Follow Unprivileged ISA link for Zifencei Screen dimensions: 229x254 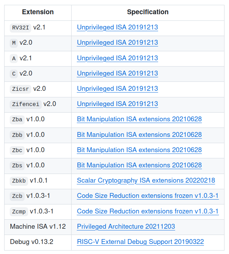pos(117,104)
